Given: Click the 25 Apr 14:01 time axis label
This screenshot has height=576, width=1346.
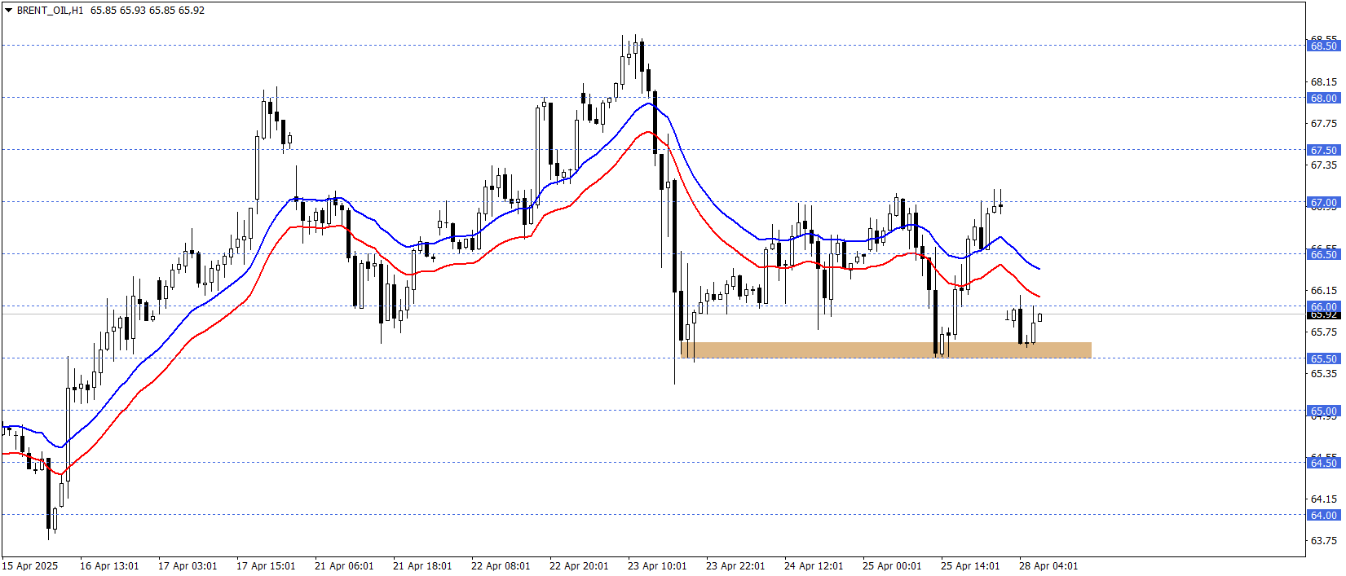Looking at the screenshot, I should [970, 566].
